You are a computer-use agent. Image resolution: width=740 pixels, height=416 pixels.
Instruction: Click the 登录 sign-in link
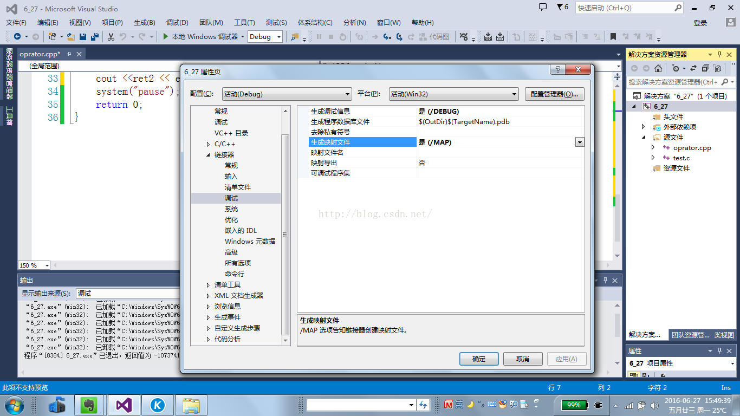point(700,23)
